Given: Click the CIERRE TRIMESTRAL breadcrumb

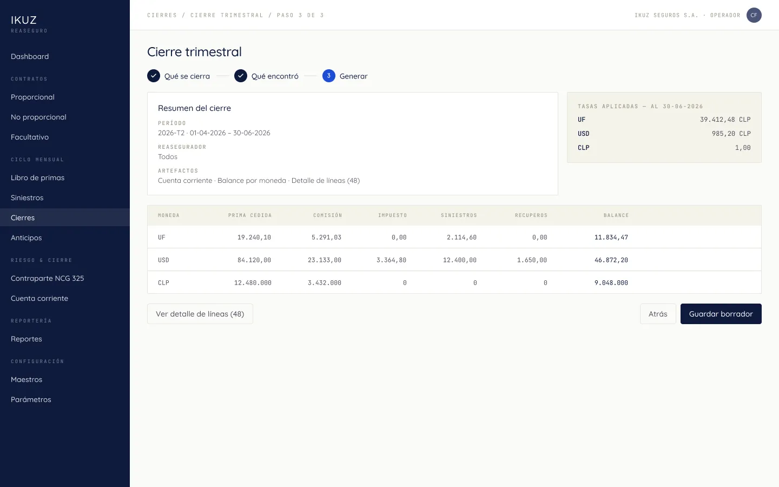Looking at the screenshot, I should [227, 15].
